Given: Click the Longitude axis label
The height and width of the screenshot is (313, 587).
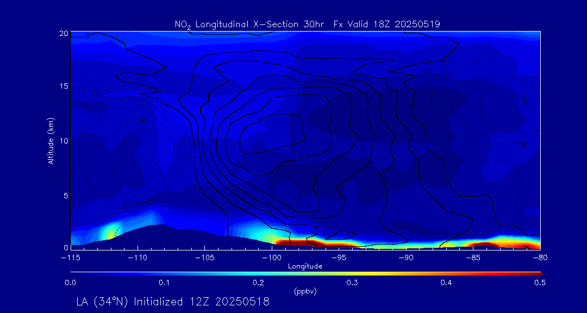Looking at the screenshot, I should (305, 267).
